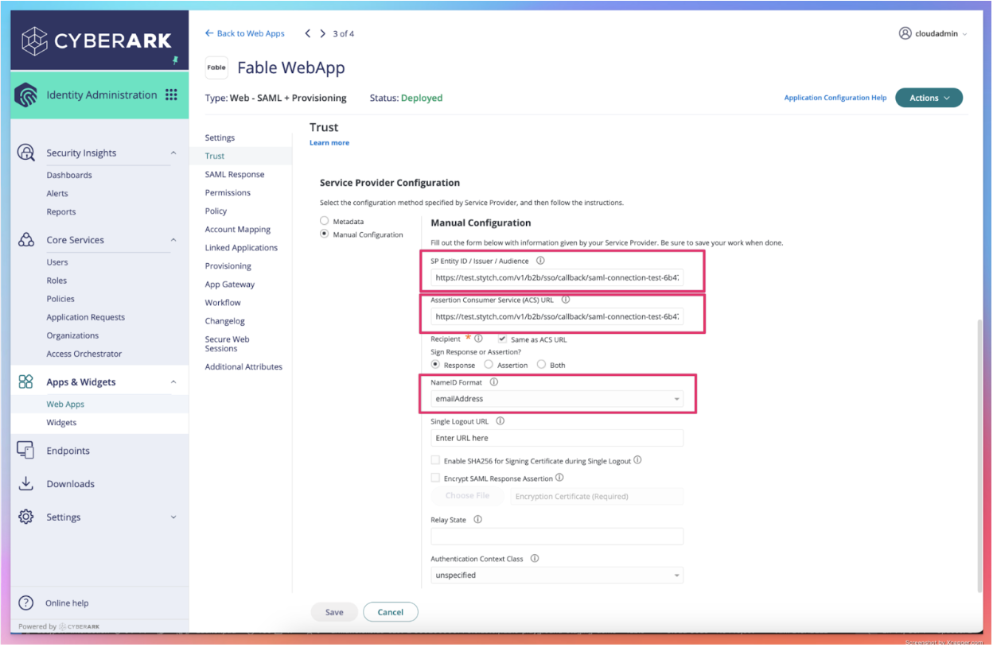This screenshot has height=647, width=993.
Task: Open the Settings tab of the app
Action: coord(220,138)
